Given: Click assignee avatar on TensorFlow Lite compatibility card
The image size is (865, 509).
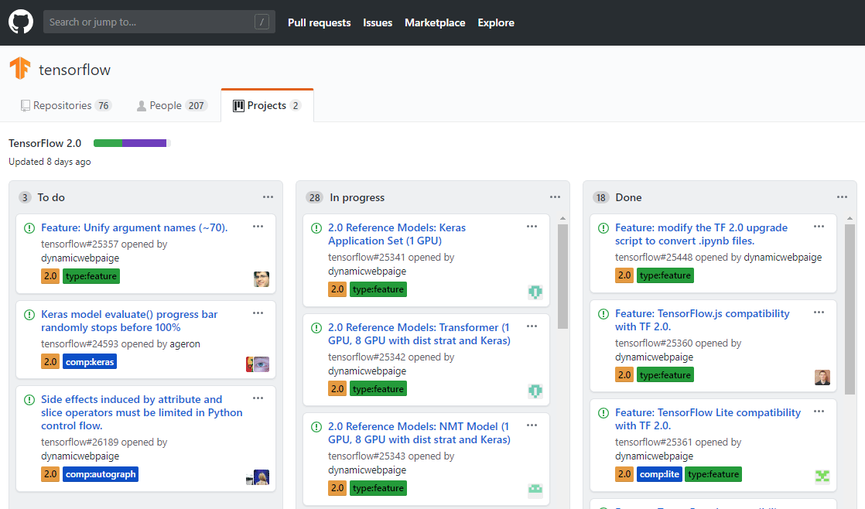Looking at the screenshot, I should tap(822, 477).
